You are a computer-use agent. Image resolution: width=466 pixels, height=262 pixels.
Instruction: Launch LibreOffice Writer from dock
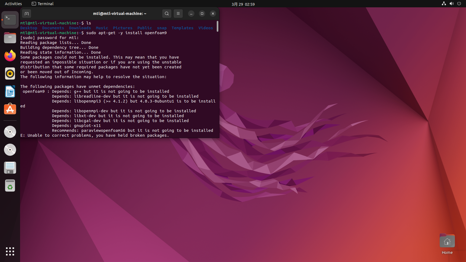[x=10, y=91]
